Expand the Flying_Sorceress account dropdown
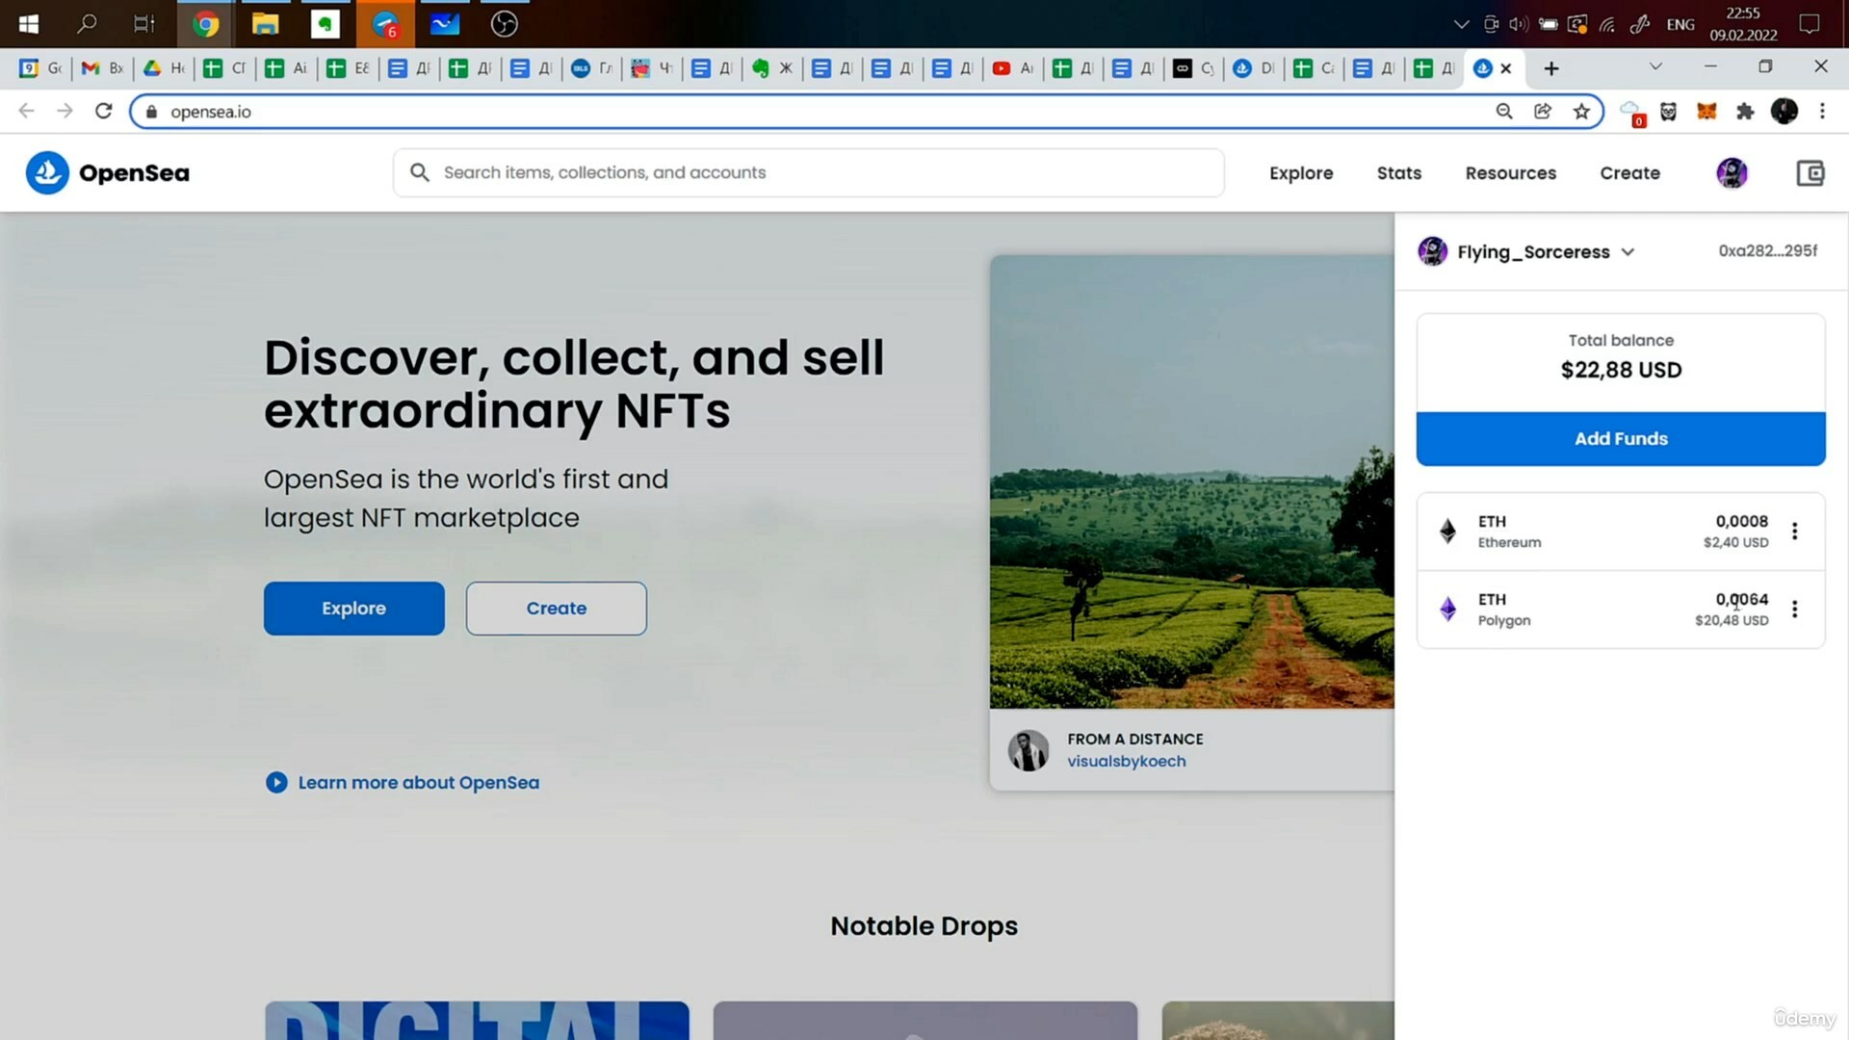 (x=1628, y=252)
